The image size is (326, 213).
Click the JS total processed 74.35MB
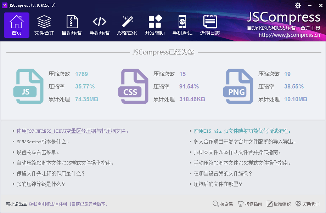(x=86, y=99)
